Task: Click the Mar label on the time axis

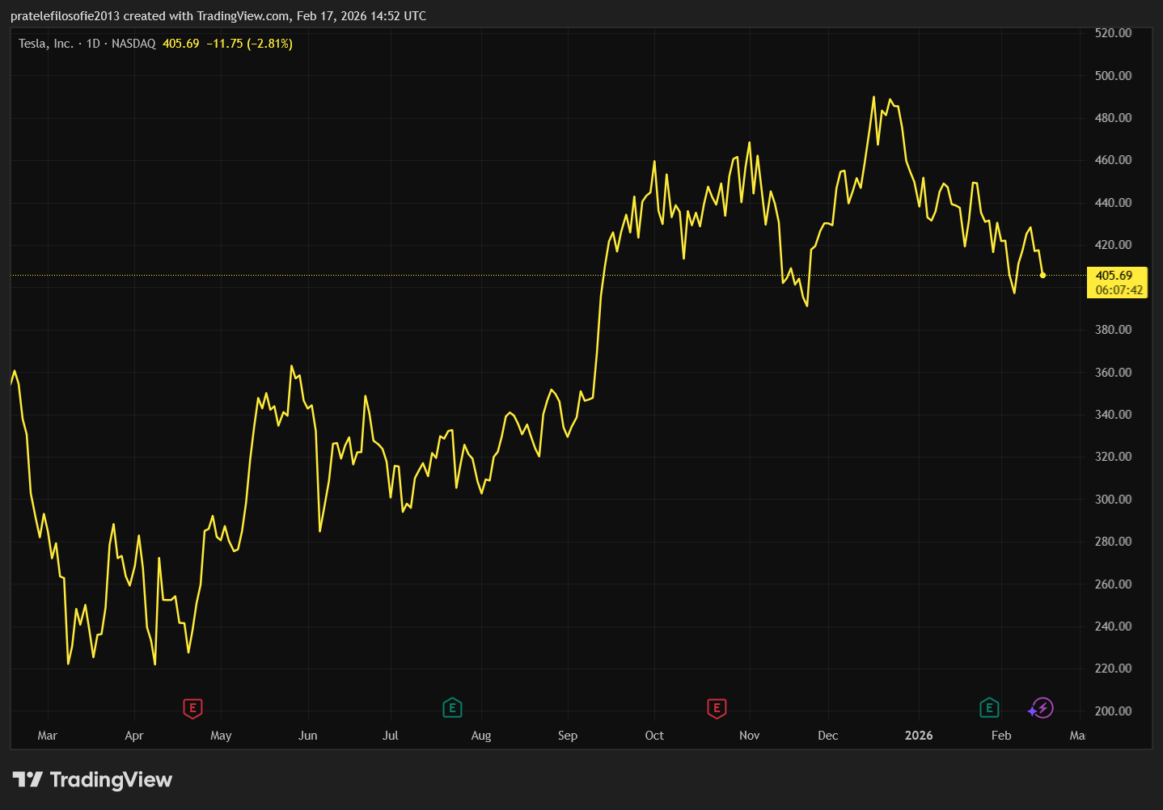Action: [x=48, y=736]
